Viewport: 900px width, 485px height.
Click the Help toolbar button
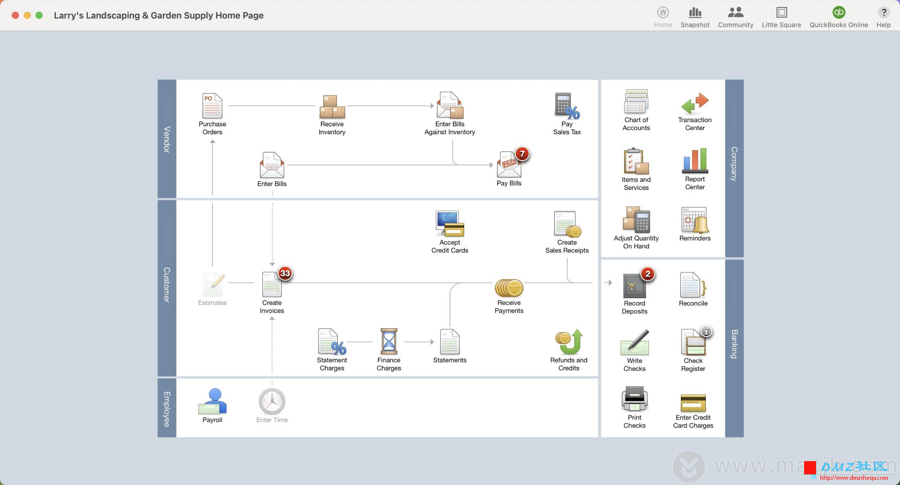pyautogui.click(x=883, y=17)
